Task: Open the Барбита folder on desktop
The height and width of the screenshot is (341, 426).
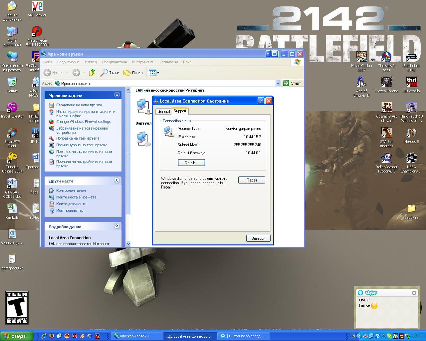Action: [x=411, y=211]
